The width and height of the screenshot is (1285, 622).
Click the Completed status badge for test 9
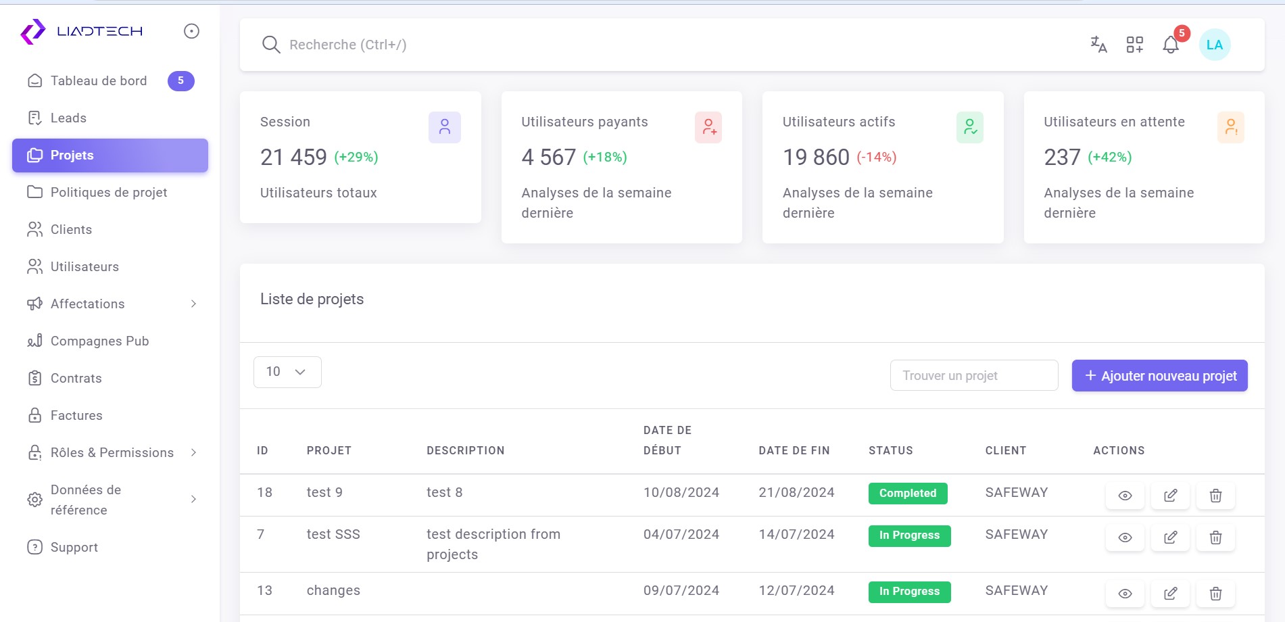907,494
